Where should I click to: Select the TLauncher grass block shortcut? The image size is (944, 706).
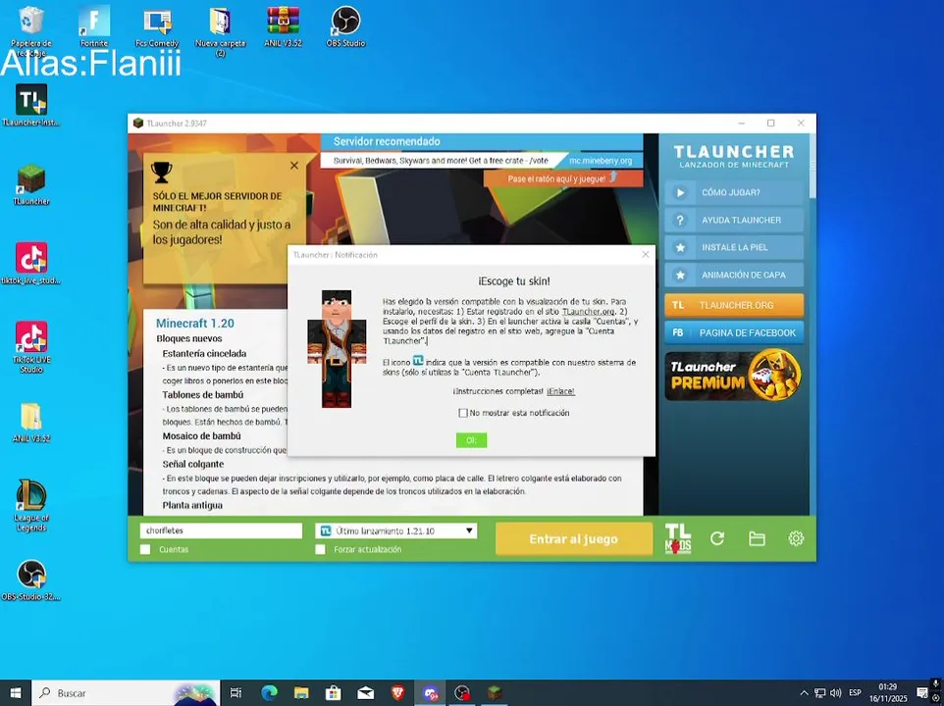click(30, 184)
